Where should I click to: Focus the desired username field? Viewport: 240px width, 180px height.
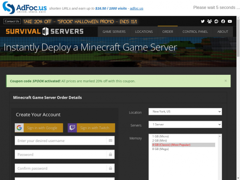61,140
